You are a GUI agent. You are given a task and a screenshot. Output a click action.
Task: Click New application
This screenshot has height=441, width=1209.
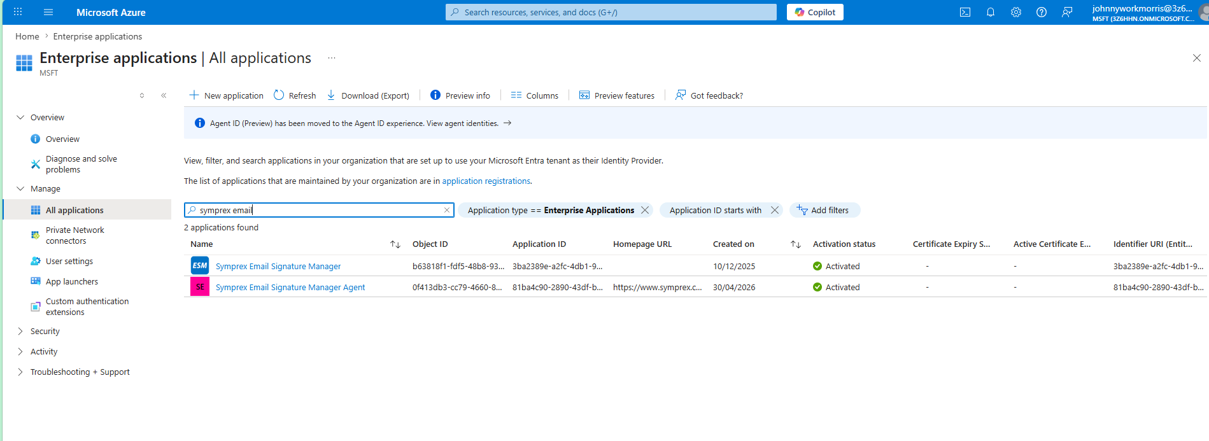click(226, 95)
